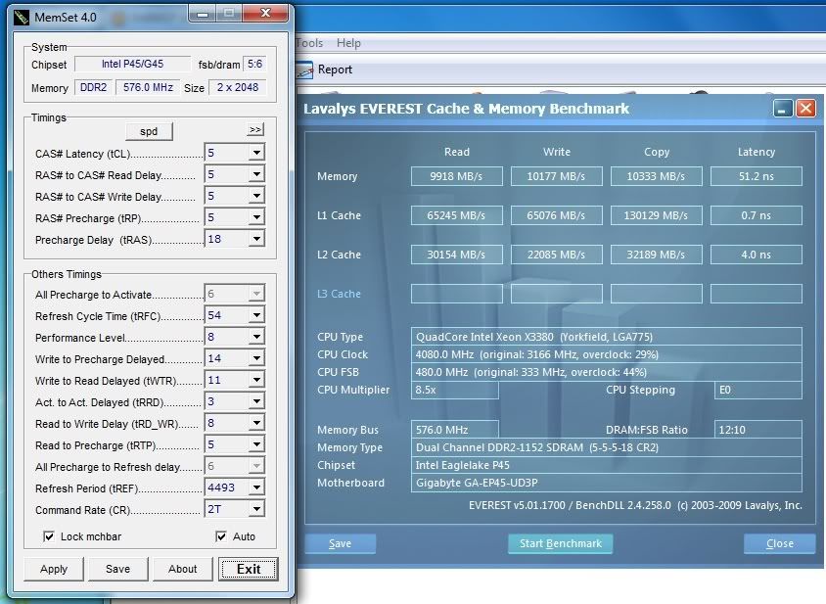Click the Save button in MemSet
This screenshot has height=604, width=826.
coord(118,569)
